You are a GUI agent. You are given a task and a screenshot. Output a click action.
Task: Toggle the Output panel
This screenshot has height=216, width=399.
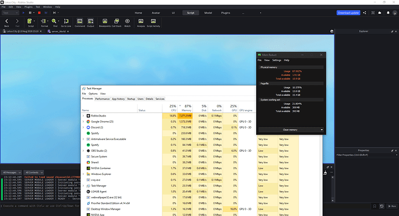click(x=91, y=23)
